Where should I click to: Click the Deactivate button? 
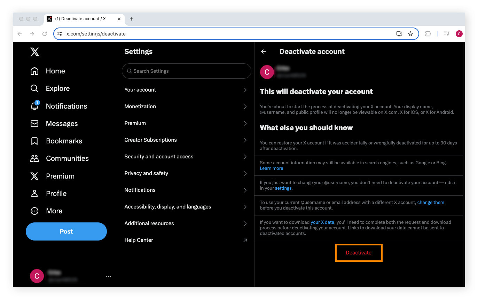click(359, 253)
